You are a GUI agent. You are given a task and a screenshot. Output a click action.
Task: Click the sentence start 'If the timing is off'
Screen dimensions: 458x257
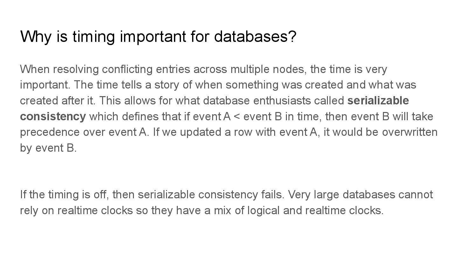click(x=65, y=194)
